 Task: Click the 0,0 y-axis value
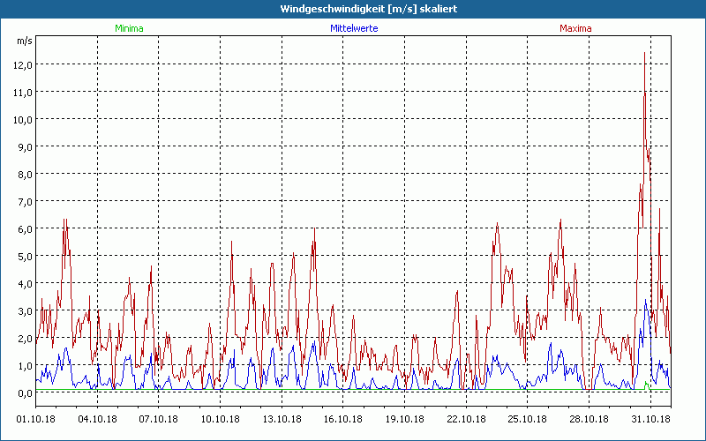click(x=23, y=392)
